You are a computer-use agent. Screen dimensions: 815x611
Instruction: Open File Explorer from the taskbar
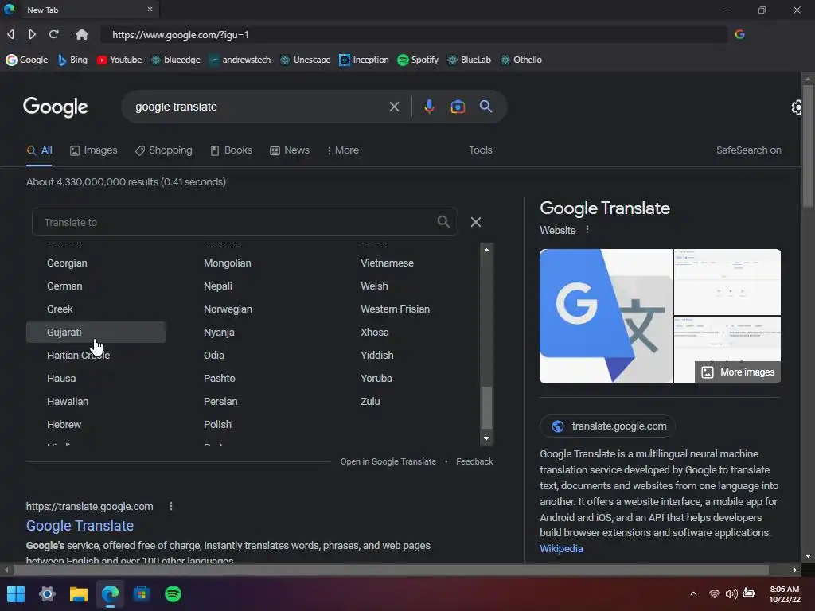tap(79, 593)
